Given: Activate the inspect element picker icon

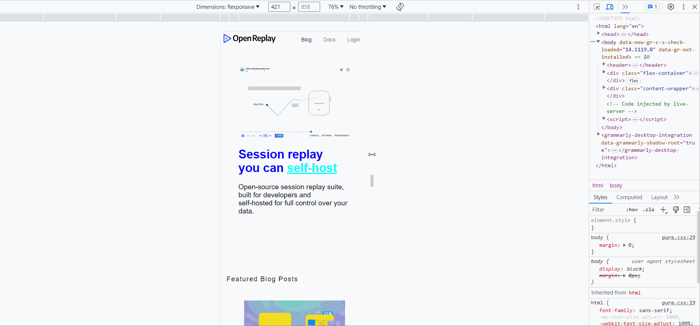Looking at the screenshot, I should pyautogui.click(x=597, y=7).
